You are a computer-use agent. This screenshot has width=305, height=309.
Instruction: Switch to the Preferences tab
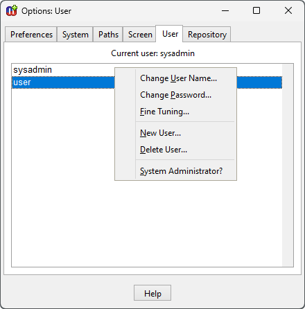(x=31, y=35)
